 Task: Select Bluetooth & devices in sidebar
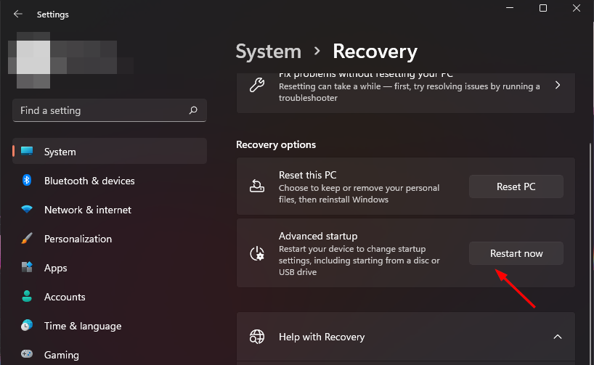(x=89, y=181)
